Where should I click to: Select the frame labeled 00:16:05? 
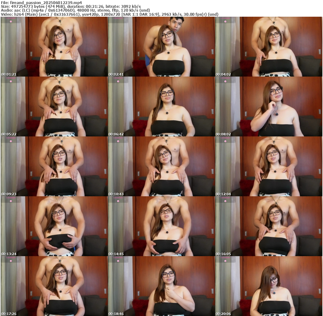click(x=269, y=226)
